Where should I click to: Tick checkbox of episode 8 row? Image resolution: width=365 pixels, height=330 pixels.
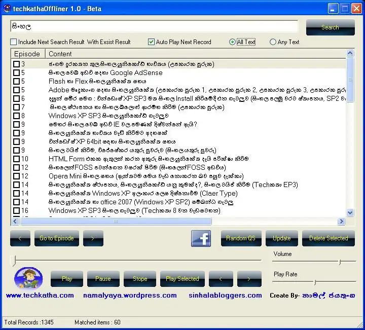click(x=16, y=116)
